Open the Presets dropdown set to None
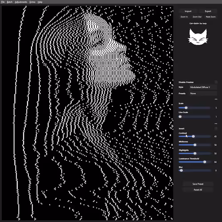This screenshot has height=222, width=222. pyautogui.click(x=203, y=93)
